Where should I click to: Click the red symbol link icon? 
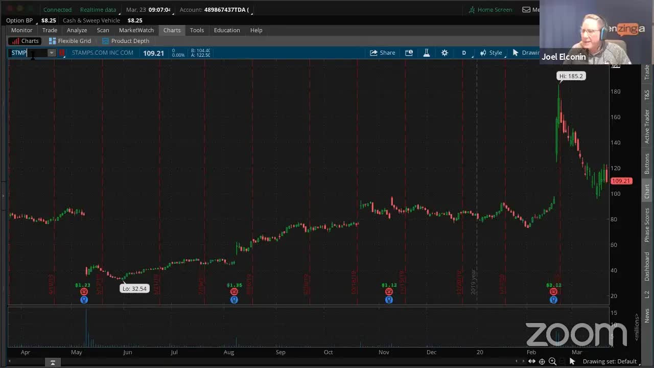62,53
